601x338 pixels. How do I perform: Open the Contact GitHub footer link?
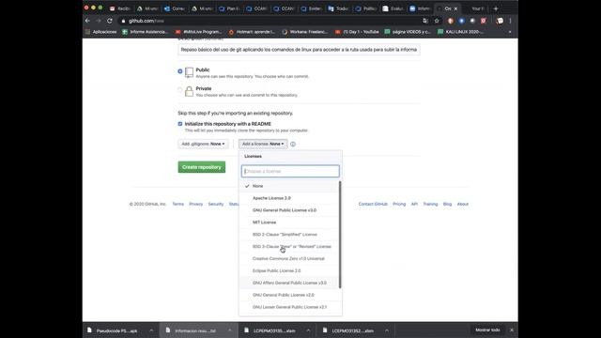[373, 204]
